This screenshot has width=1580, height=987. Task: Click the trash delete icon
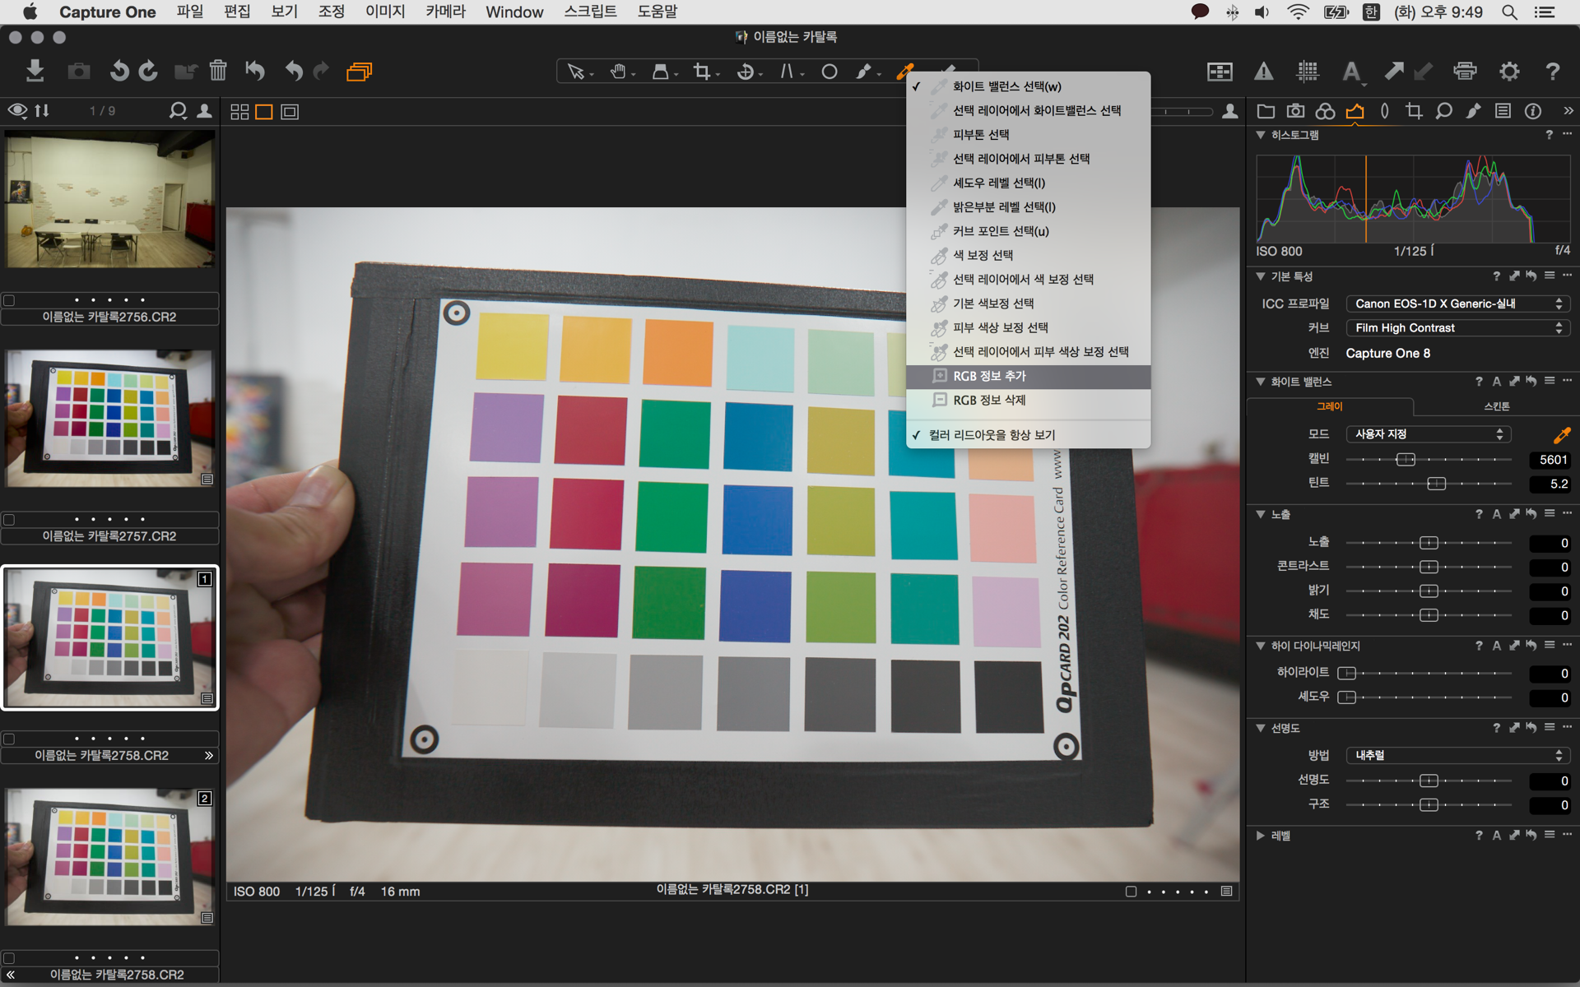[x=217, y=71]
